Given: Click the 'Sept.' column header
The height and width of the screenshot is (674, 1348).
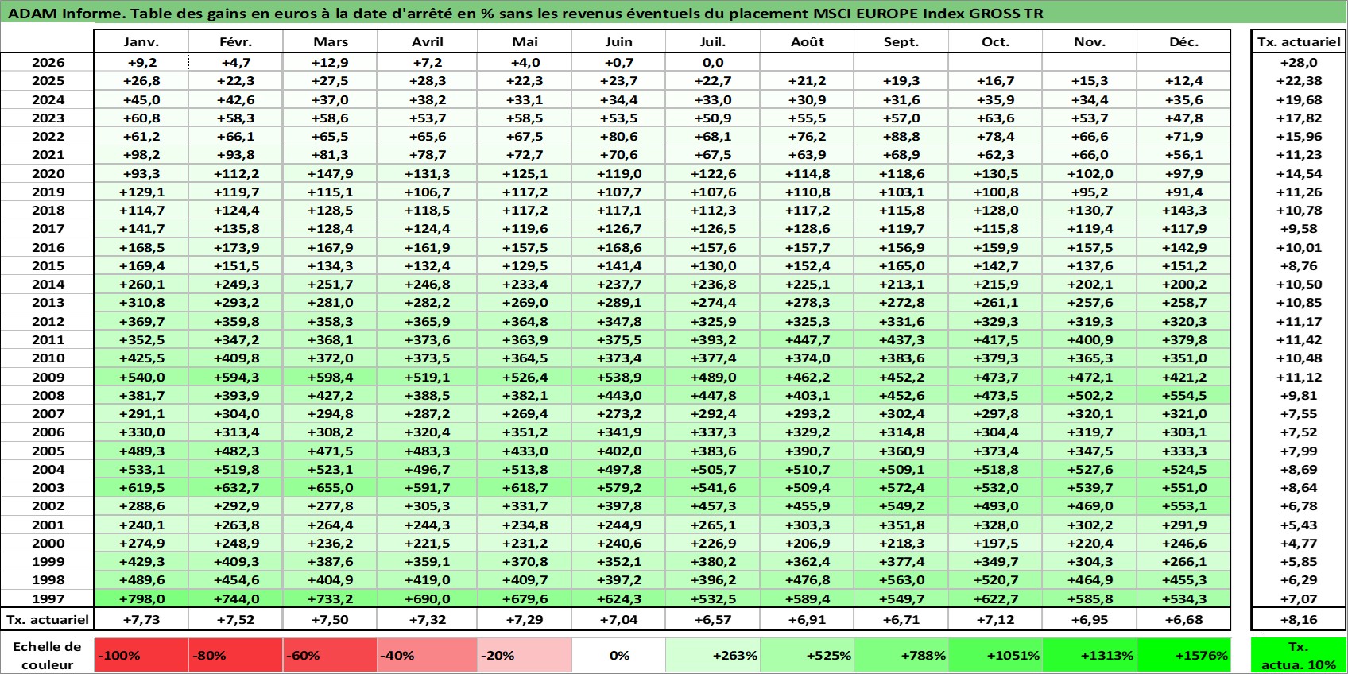Looking at the screenshot, I should (901, 41).
